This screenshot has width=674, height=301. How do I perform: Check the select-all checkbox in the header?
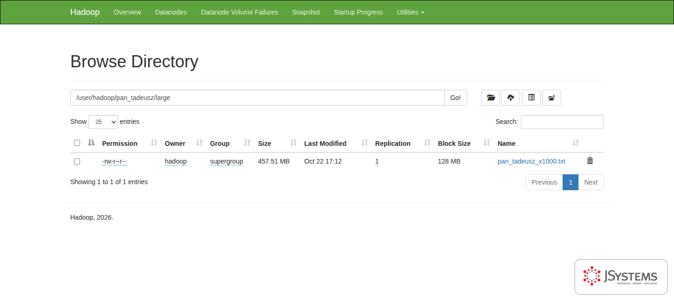(x=77, y=143)
